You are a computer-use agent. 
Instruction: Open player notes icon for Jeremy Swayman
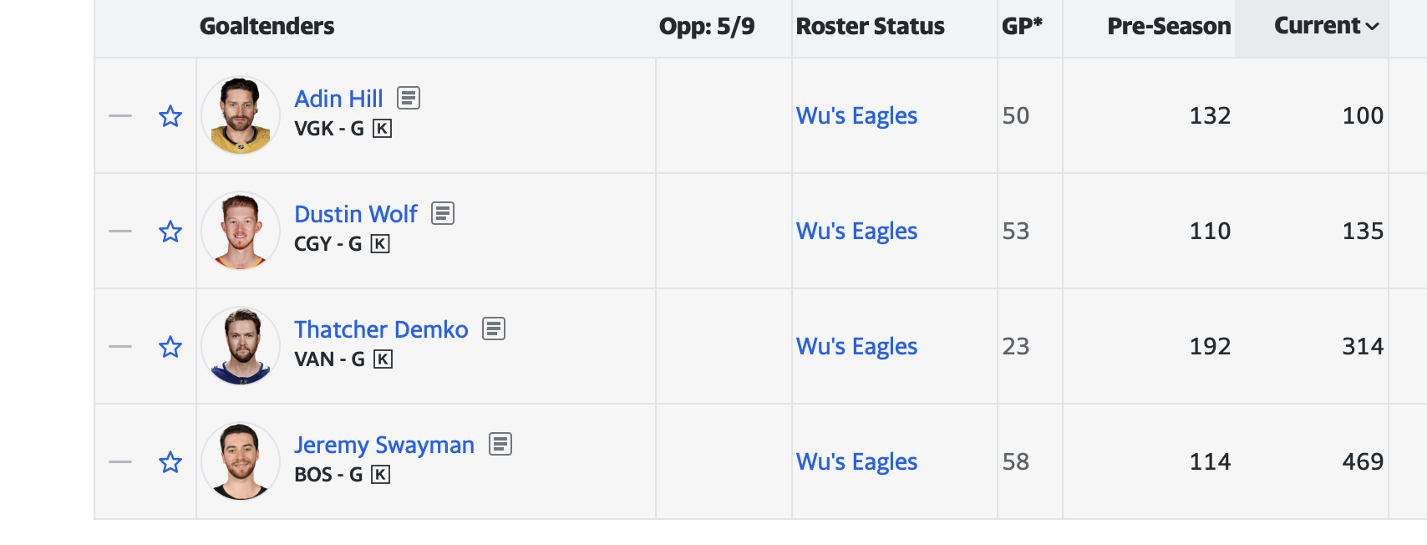(x=500, y=445)
